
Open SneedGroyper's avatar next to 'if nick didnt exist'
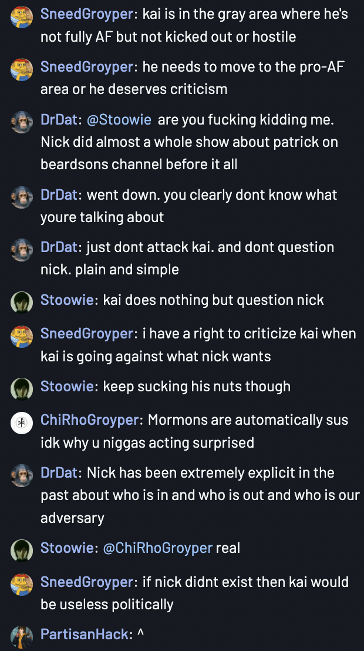pos(22,585)
